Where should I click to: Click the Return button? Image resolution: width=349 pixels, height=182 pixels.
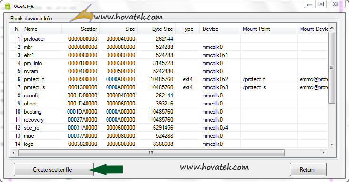(308, 170)
